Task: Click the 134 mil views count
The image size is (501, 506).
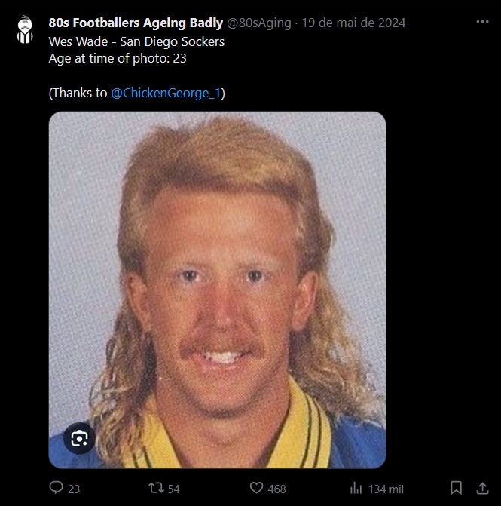Action: [386, 489]
